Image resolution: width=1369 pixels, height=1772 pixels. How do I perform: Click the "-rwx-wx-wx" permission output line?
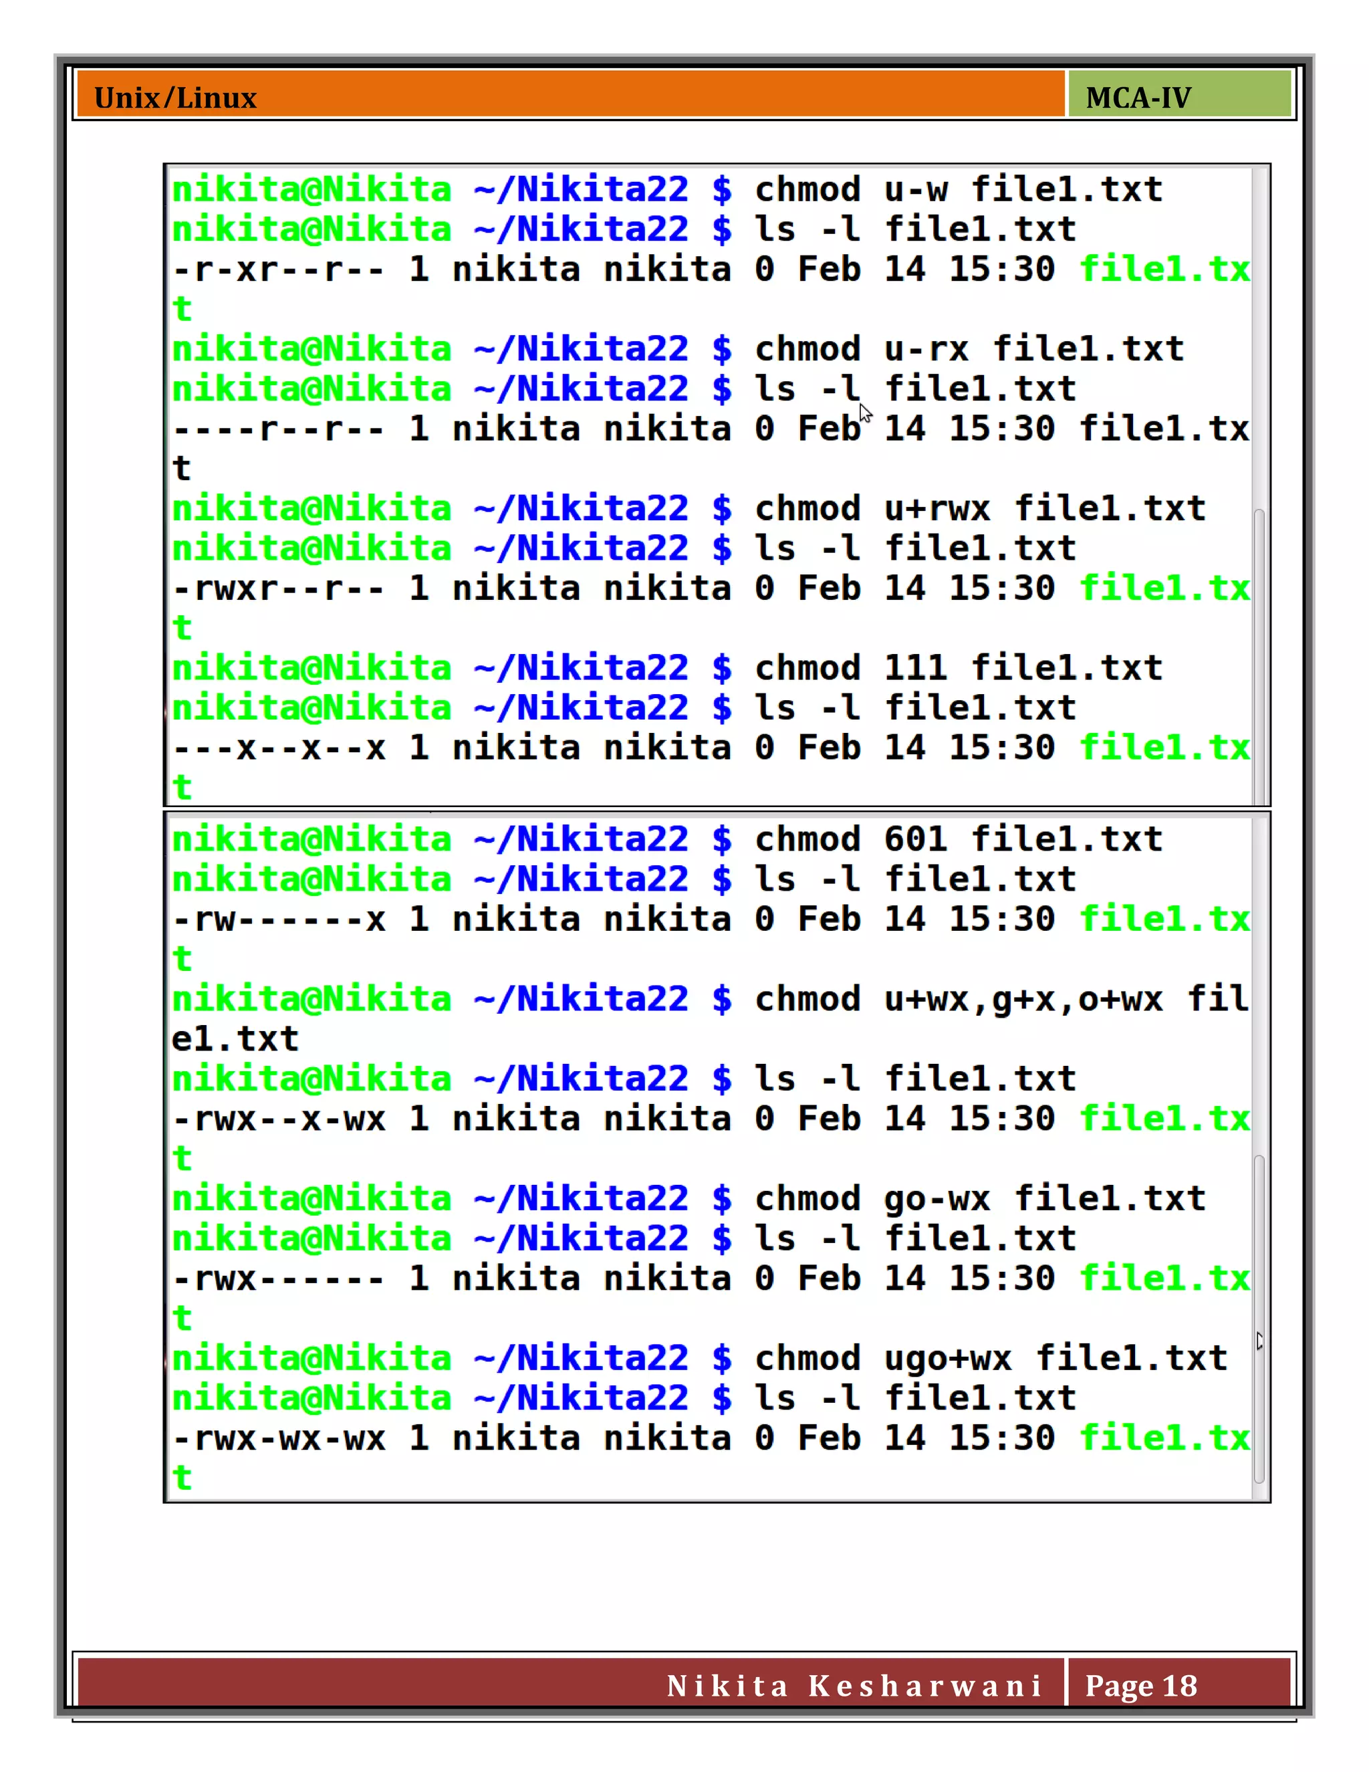pyautogui.click(x=711, y=1438)
